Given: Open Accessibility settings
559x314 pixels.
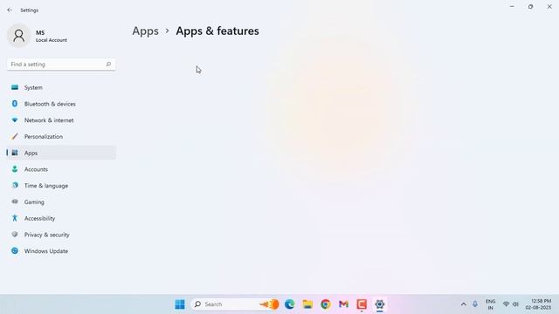Looking at the screenshot, I should pos(61,218).
